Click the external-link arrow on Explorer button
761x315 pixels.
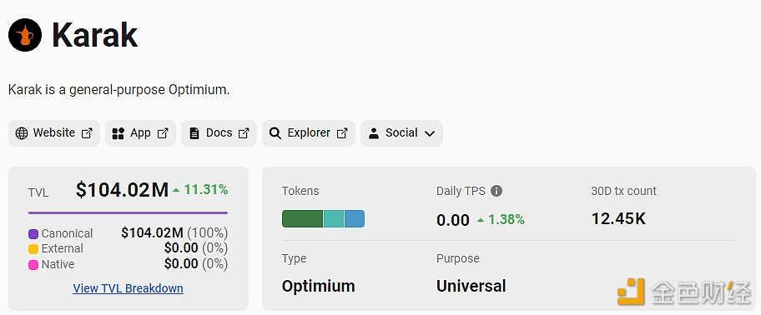tap(342, 133)
